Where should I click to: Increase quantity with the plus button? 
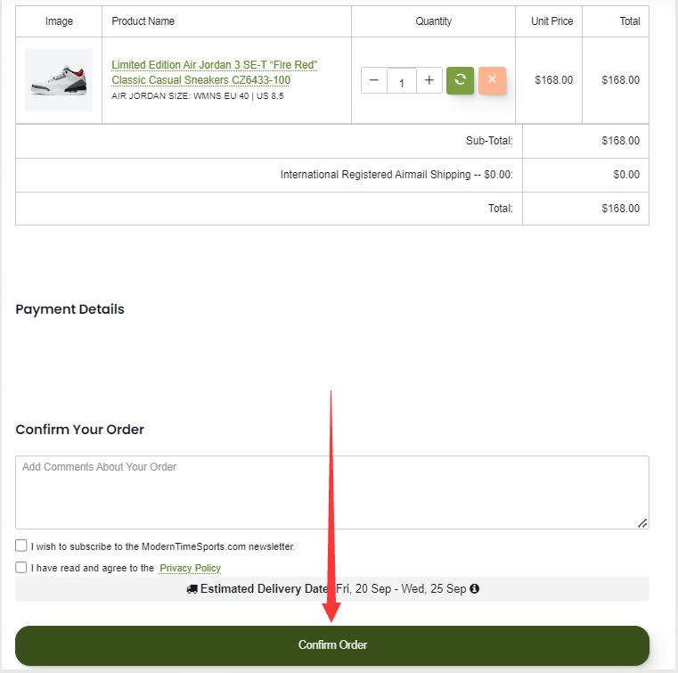(x=429, y=80)
